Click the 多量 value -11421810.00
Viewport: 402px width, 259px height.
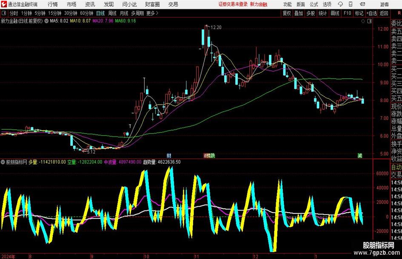click(x=52, y=162)
